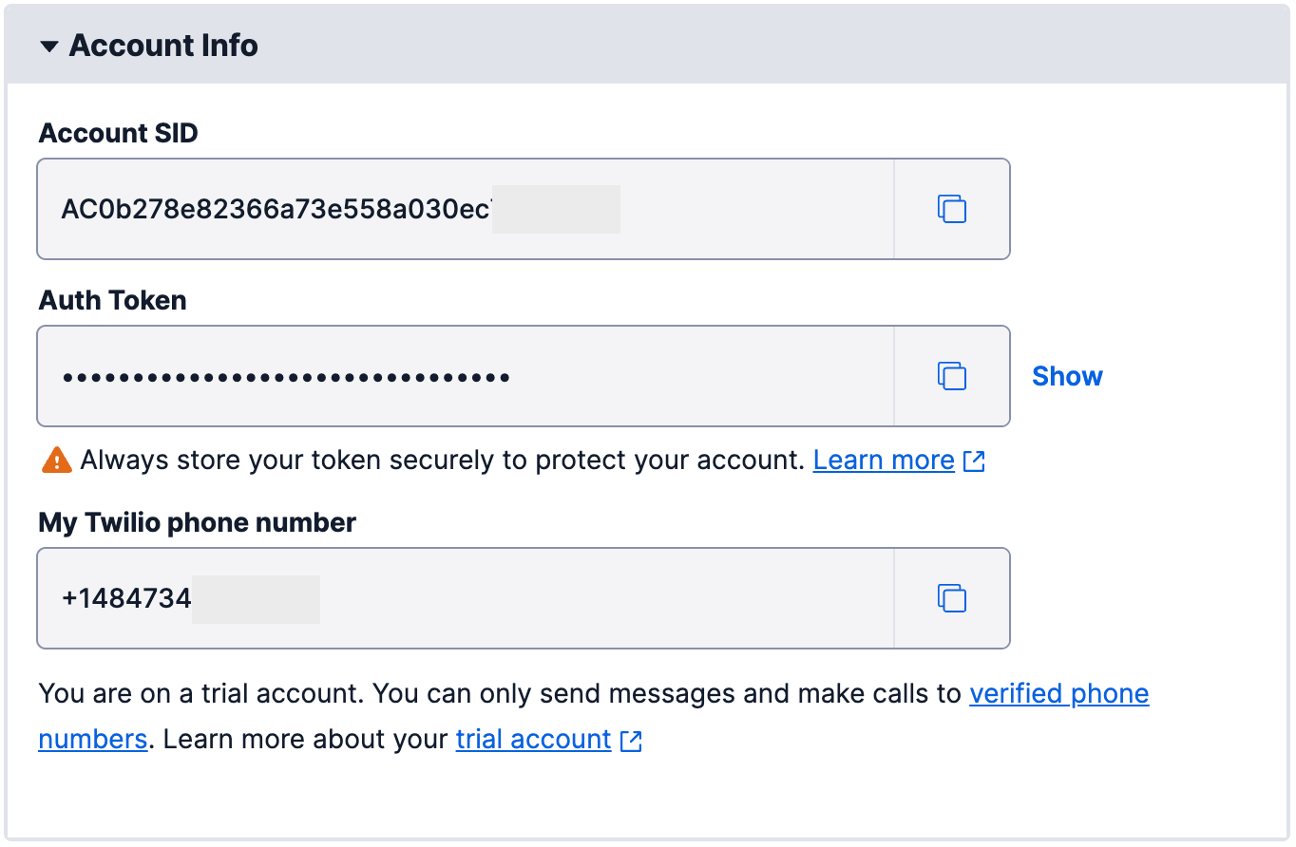Open the verified phone numbers link
The width and height of the screenshot is (1296, 847).
[x=1058, y=694]
